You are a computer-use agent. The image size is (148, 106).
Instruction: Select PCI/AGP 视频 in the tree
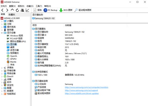pyautogui.click(x=15, y=38)
